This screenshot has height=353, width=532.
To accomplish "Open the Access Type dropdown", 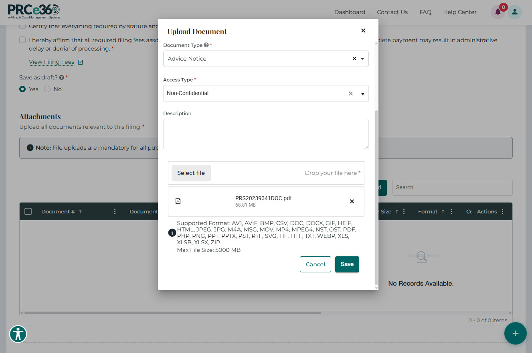I will 363,93.
